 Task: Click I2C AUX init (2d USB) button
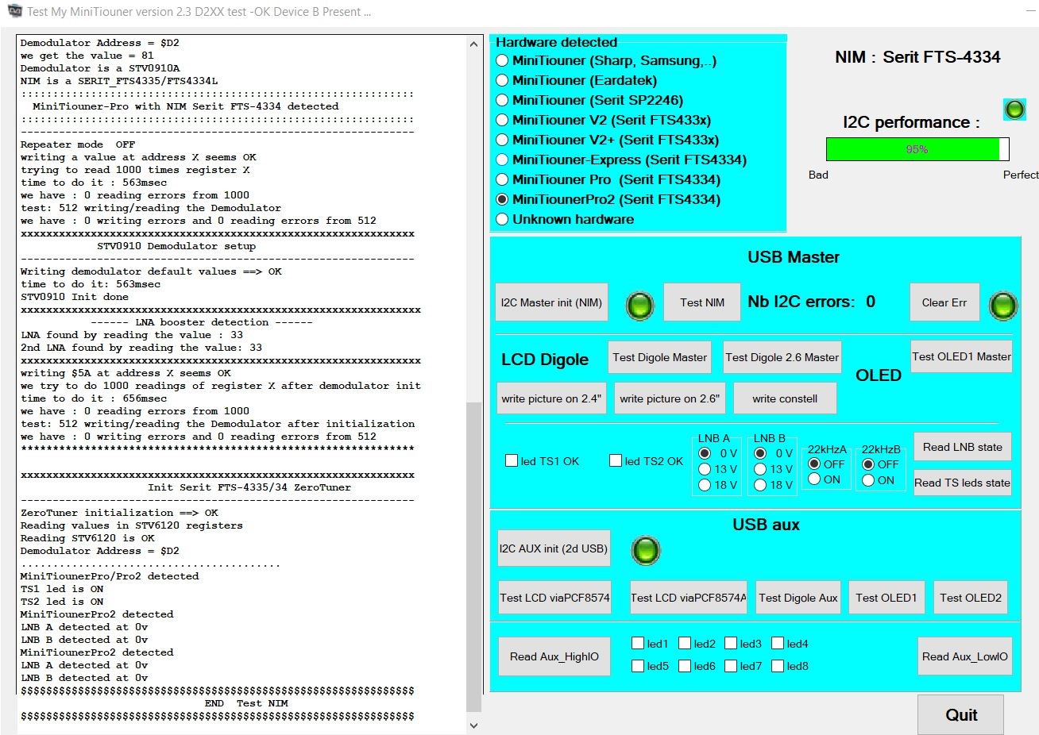(554, 548)
